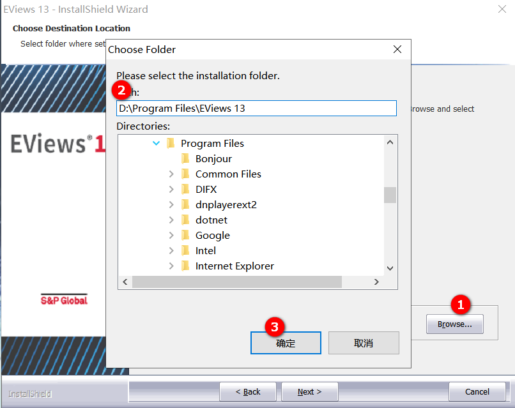Go to the Next step
Screen dimensions: 515x408
pyautogui.click(x=310, y=391)
